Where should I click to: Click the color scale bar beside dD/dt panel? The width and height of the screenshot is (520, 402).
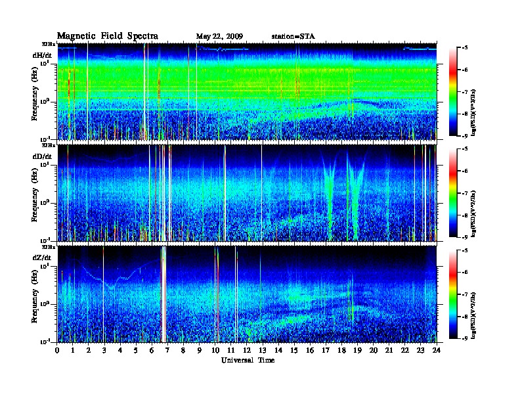click(453, 192)
